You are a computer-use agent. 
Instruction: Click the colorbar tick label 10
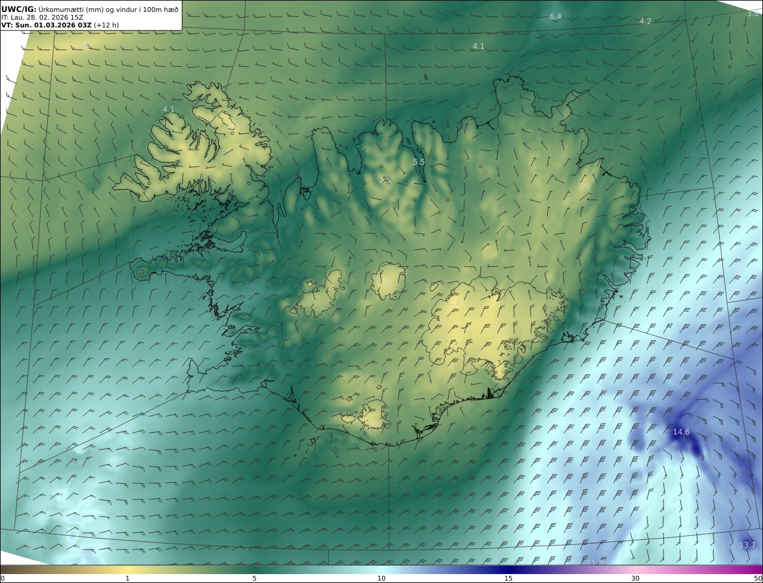pos(381,578)
